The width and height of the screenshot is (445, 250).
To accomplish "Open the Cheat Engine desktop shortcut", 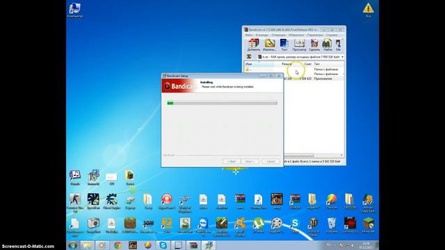I will click(x=111, y=201).
